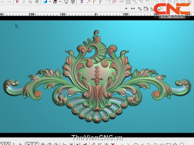Click the first gray shield icon
Screen dimensions: 194x145
point(66,2)
